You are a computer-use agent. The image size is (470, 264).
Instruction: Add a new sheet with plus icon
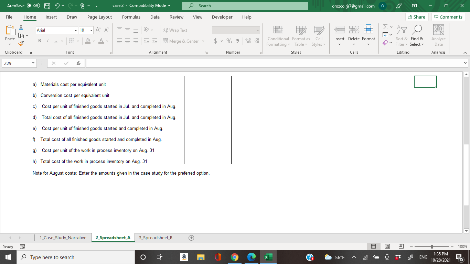[191, 238]
